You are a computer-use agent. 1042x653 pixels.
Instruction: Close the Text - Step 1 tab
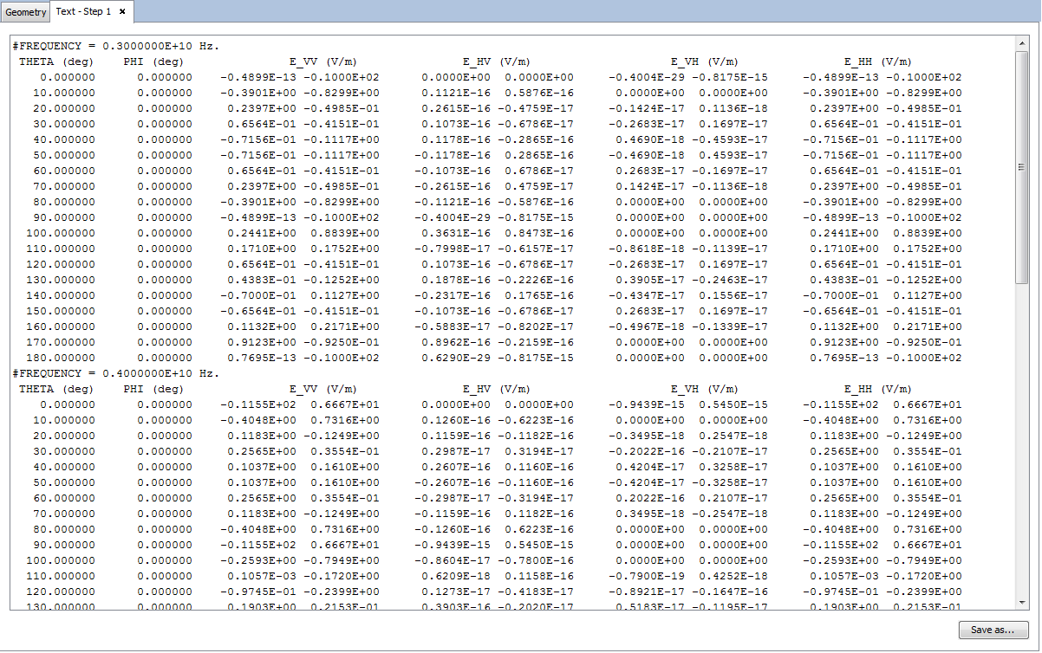[122, 11]
